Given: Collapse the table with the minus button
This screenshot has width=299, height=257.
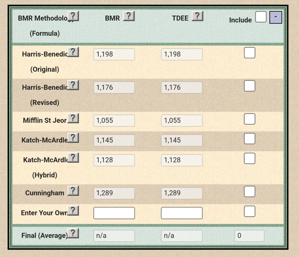Looking at the screenshot, I should tap(276, 17).
